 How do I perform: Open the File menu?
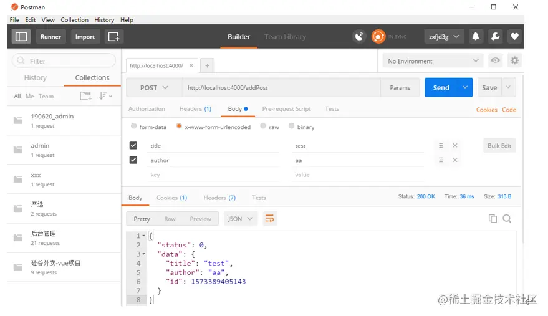click(x=14, y=19)
